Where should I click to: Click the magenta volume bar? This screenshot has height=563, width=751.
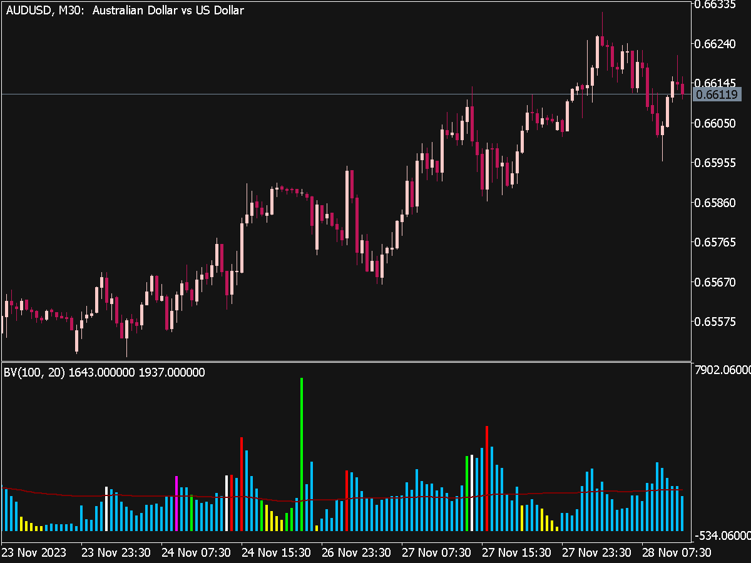point(176,504)
